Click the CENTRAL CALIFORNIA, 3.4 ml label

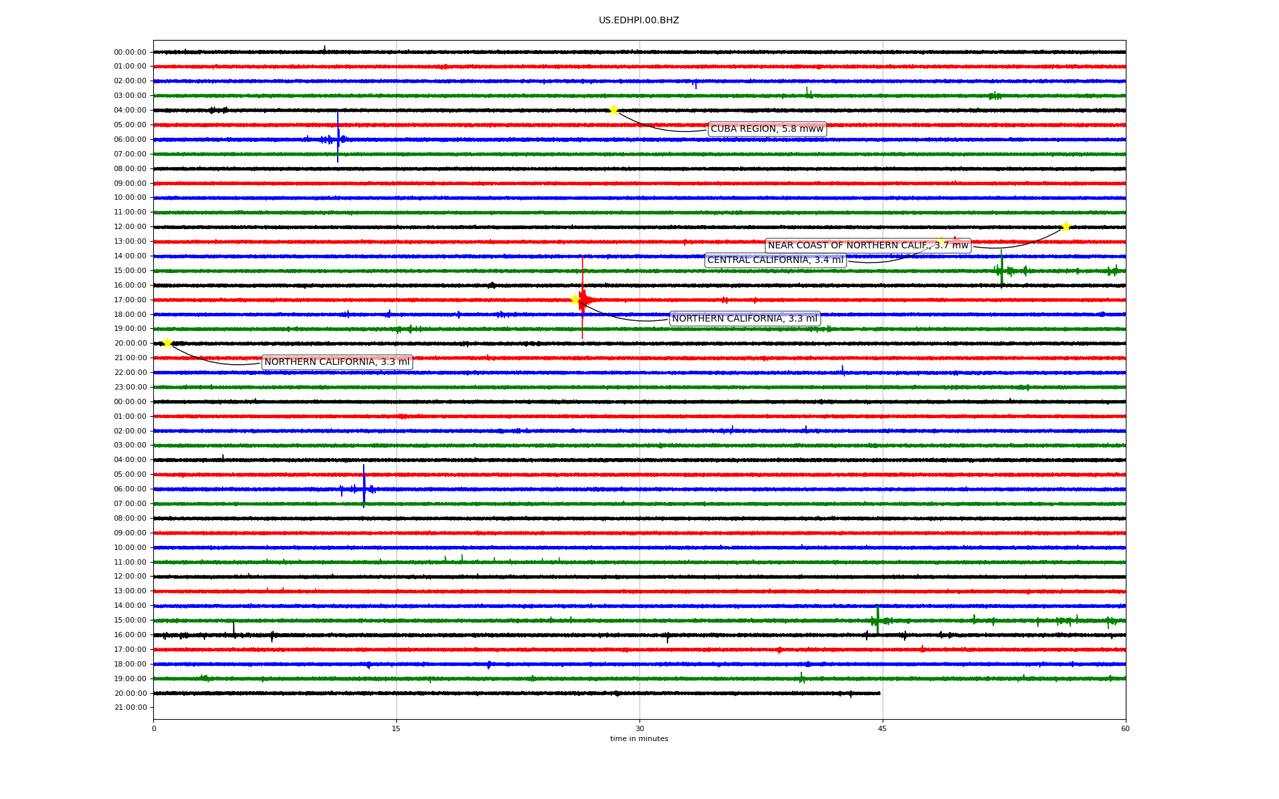775,260
